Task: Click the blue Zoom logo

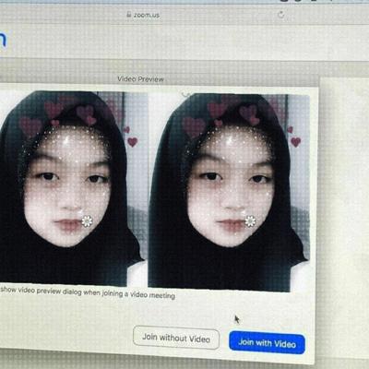Action: 3,40
